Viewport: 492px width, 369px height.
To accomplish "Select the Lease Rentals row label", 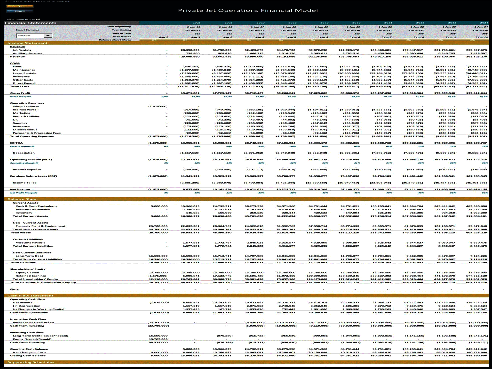I will click(24, 73).
